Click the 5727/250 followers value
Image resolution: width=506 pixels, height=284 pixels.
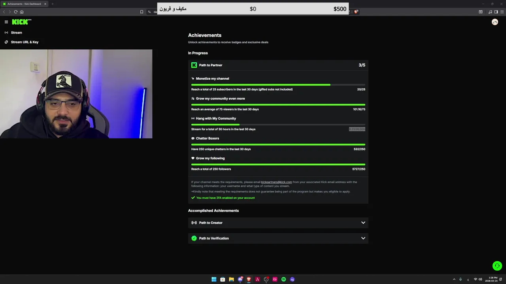[x=359, y=169]
